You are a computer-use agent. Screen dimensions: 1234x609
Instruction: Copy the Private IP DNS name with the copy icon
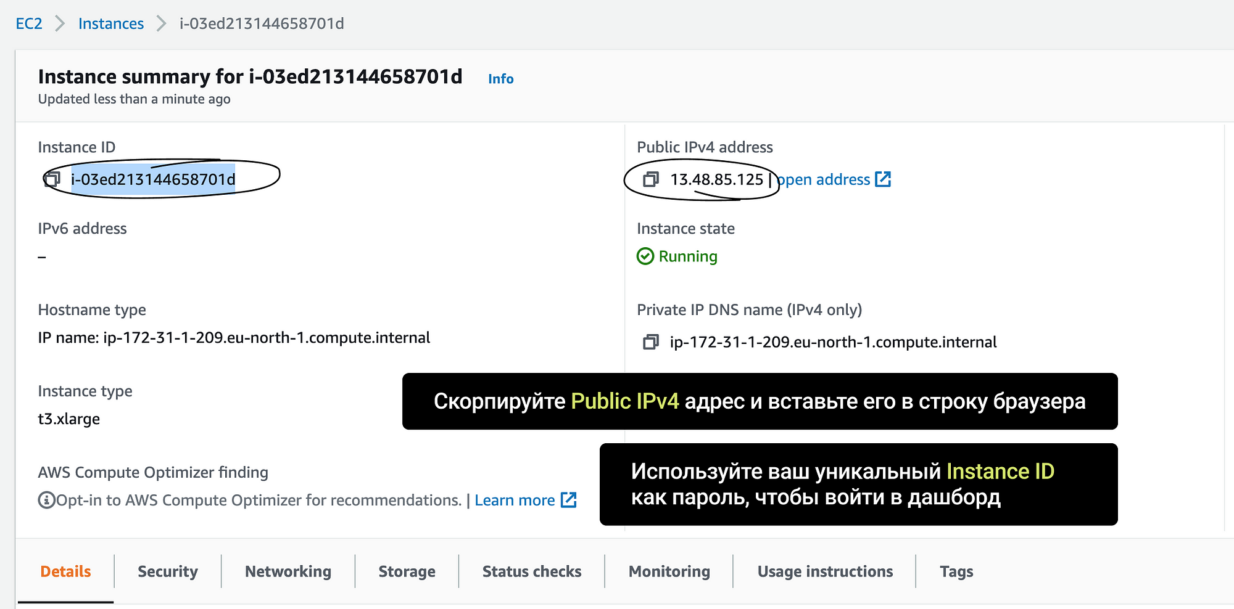point(651,342)
